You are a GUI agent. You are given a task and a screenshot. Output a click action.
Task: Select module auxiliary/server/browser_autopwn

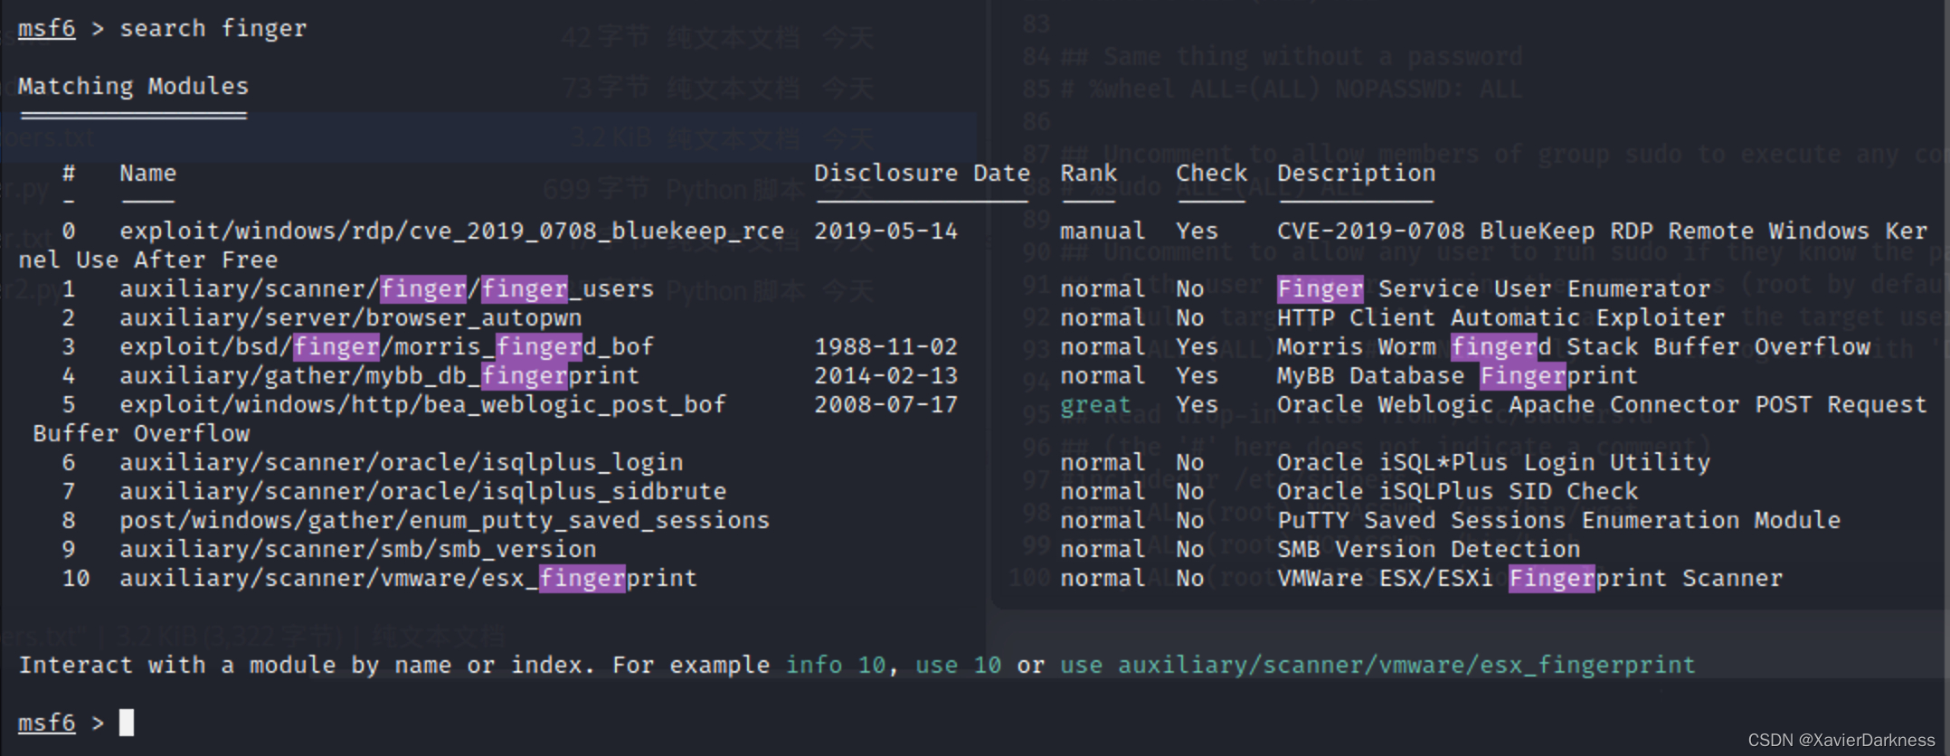(x=350, y=318)
